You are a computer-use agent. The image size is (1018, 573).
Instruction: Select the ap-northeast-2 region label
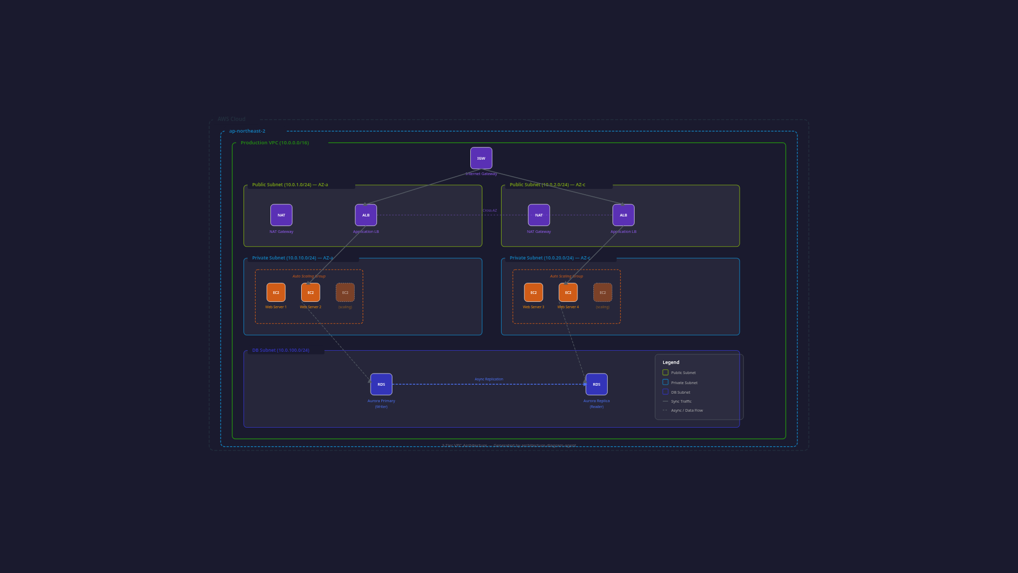(247, 131)
